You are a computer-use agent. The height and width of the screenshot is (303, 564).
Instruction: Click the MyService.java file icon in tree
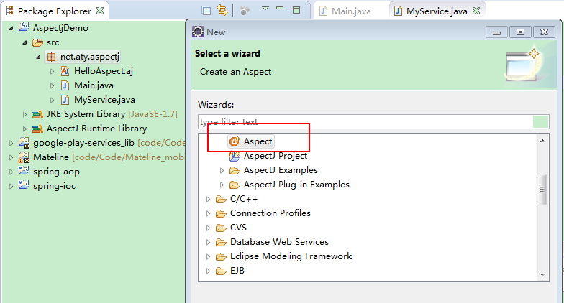pos(65,100)
